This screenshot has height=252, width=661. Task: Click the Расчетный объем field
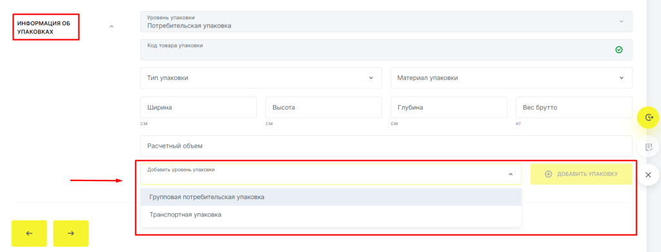(386, 146)
